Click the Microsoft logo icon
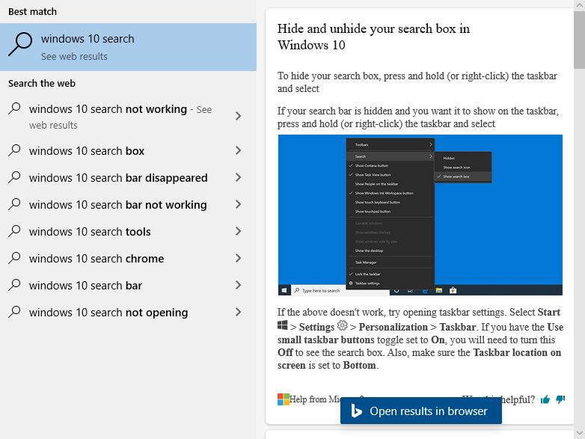Viewport: 585px width, 439px height. 284,399
